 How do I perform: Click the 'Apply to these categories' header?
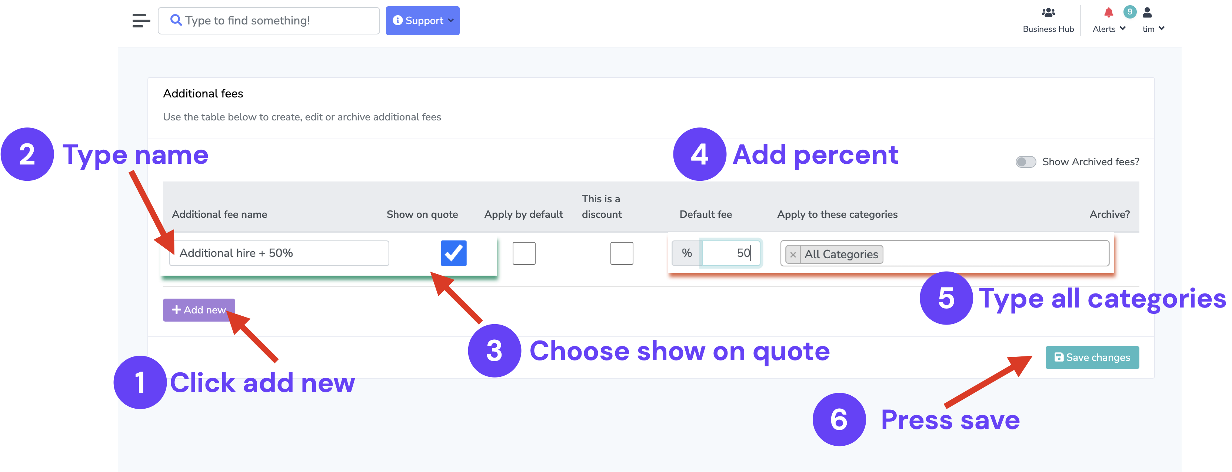pos(837,214)
